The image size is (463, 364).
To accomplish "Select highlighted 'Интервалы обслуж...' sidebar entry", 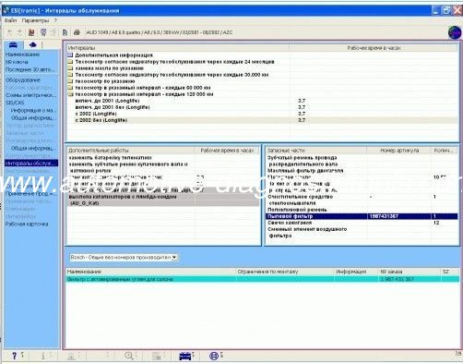I will pos(31,164).
